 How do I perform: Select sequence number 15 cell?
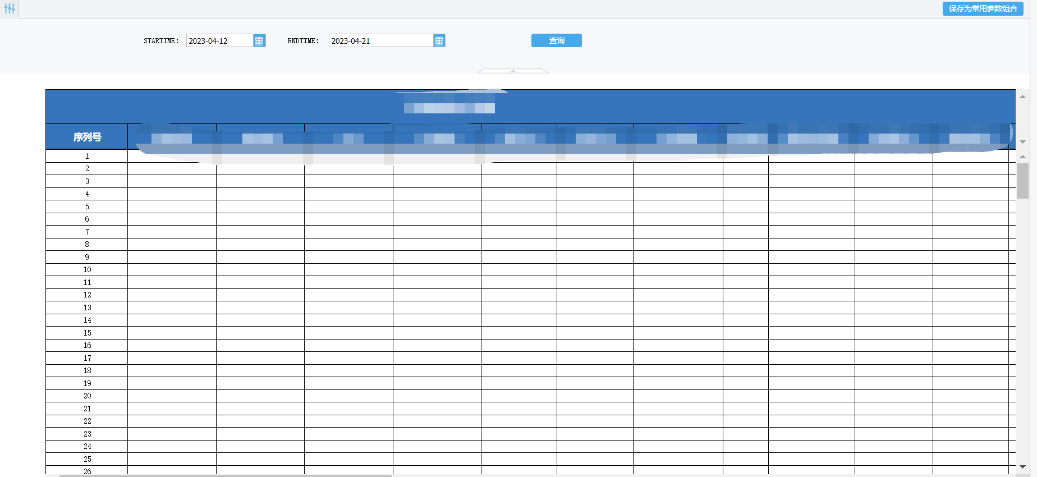point(87,333)
